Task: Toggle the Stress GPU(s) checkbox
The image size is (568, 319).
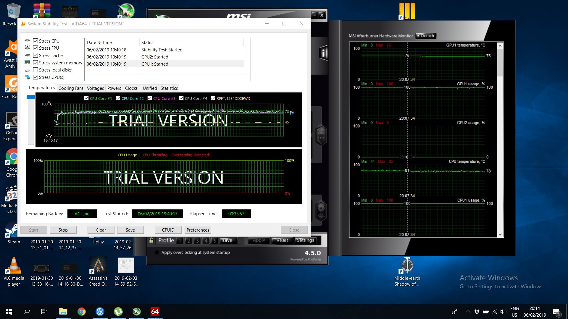Action: [35, 77]
